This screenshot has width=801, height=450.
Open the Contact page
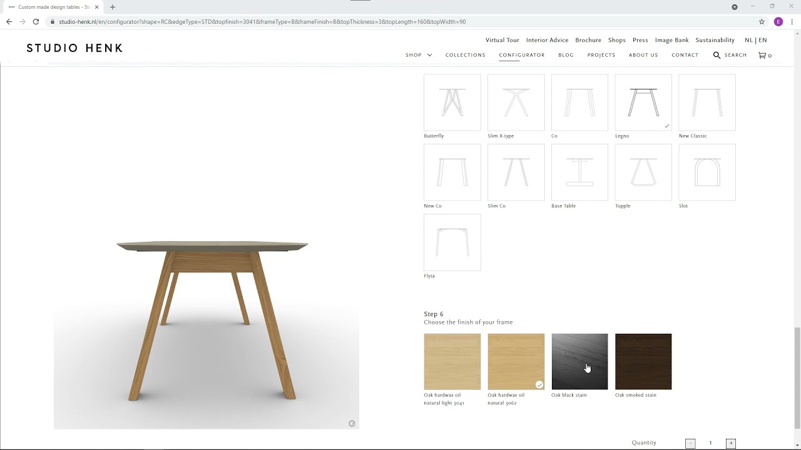685,55
